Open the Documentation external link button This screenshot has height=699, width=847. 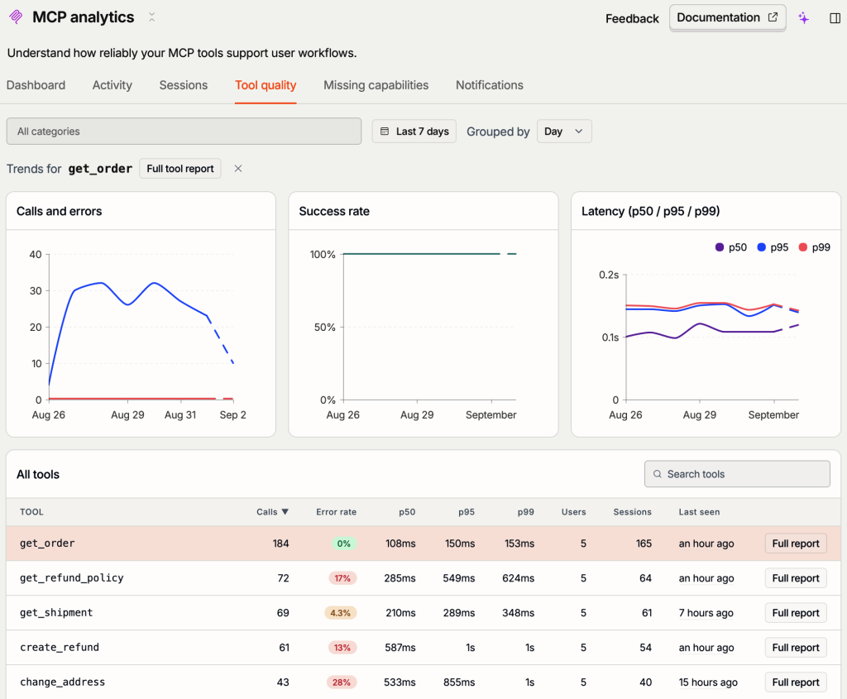click(x=727, y=18)
